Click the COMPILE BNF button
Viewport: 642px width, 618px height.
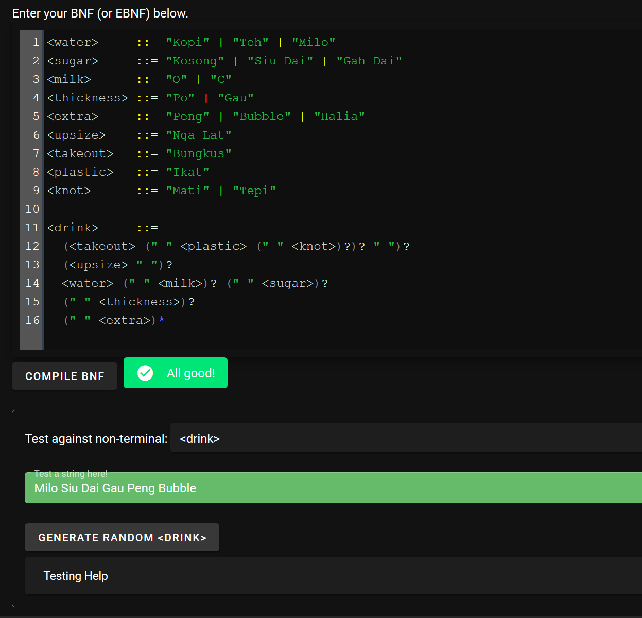tap(64, 376)
